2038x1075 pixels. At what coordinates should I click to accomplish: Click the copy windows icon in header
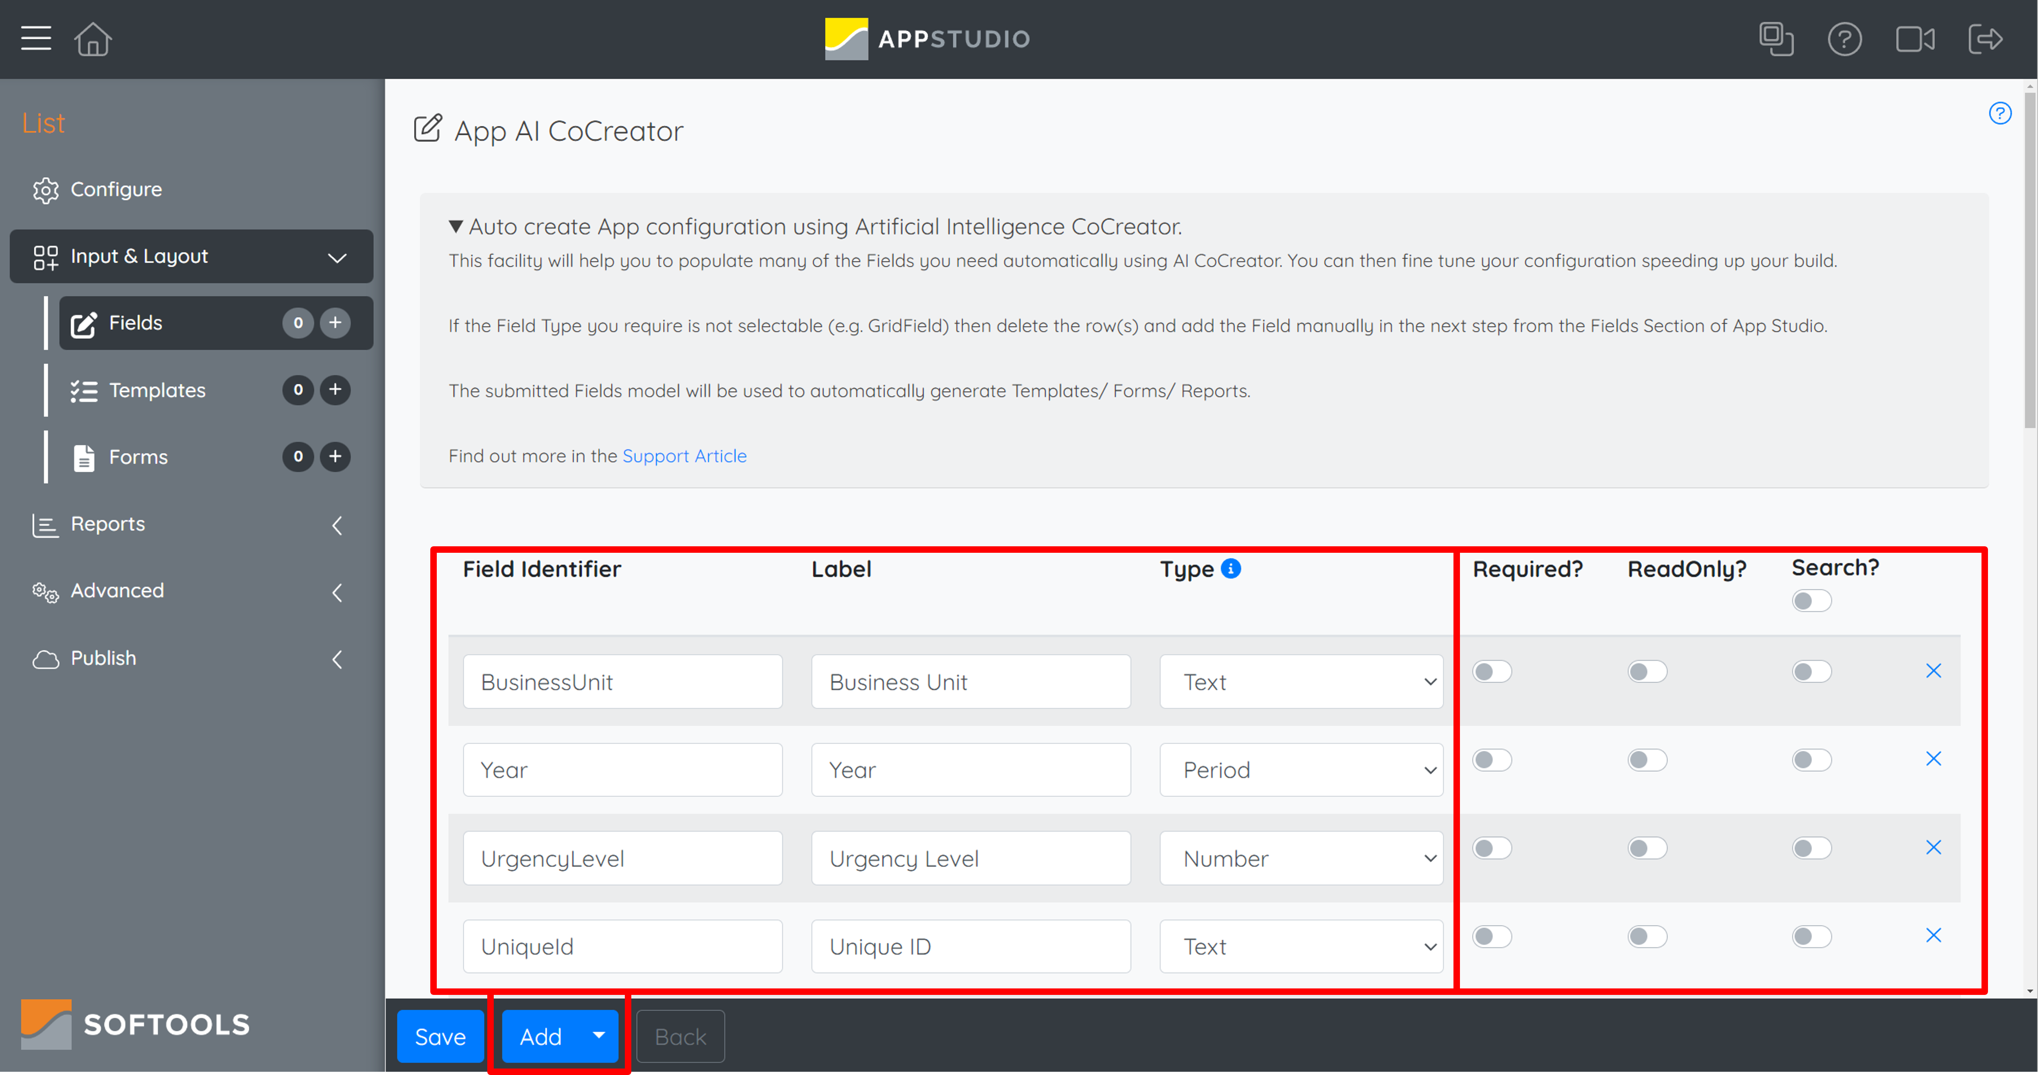(1775, 39)
